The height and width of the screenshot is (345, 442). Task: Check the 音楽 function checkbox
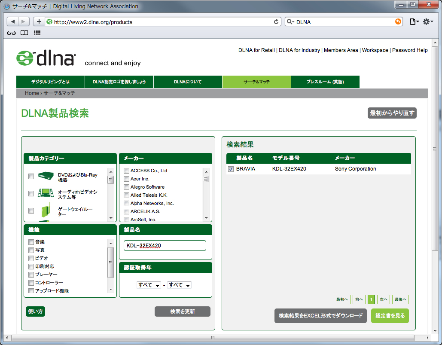click(x=31, y=242)
